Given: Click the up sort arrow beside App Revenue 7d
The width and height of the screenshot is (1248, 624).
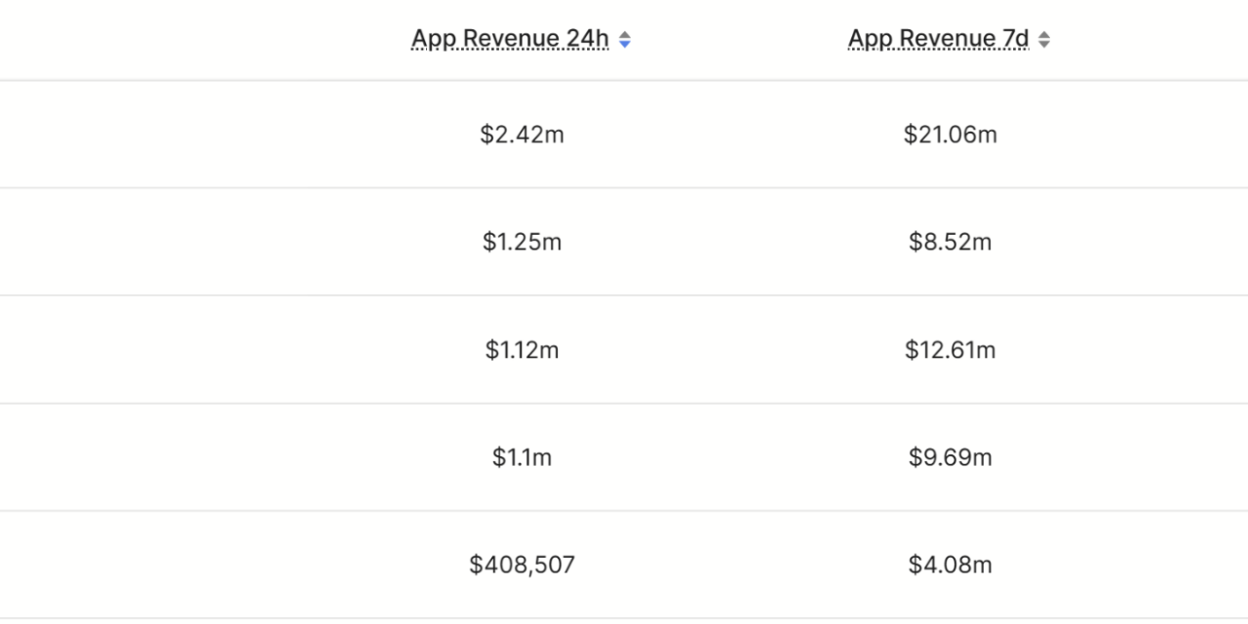Looking at the screenshot, I should (x=1044, y=35).
